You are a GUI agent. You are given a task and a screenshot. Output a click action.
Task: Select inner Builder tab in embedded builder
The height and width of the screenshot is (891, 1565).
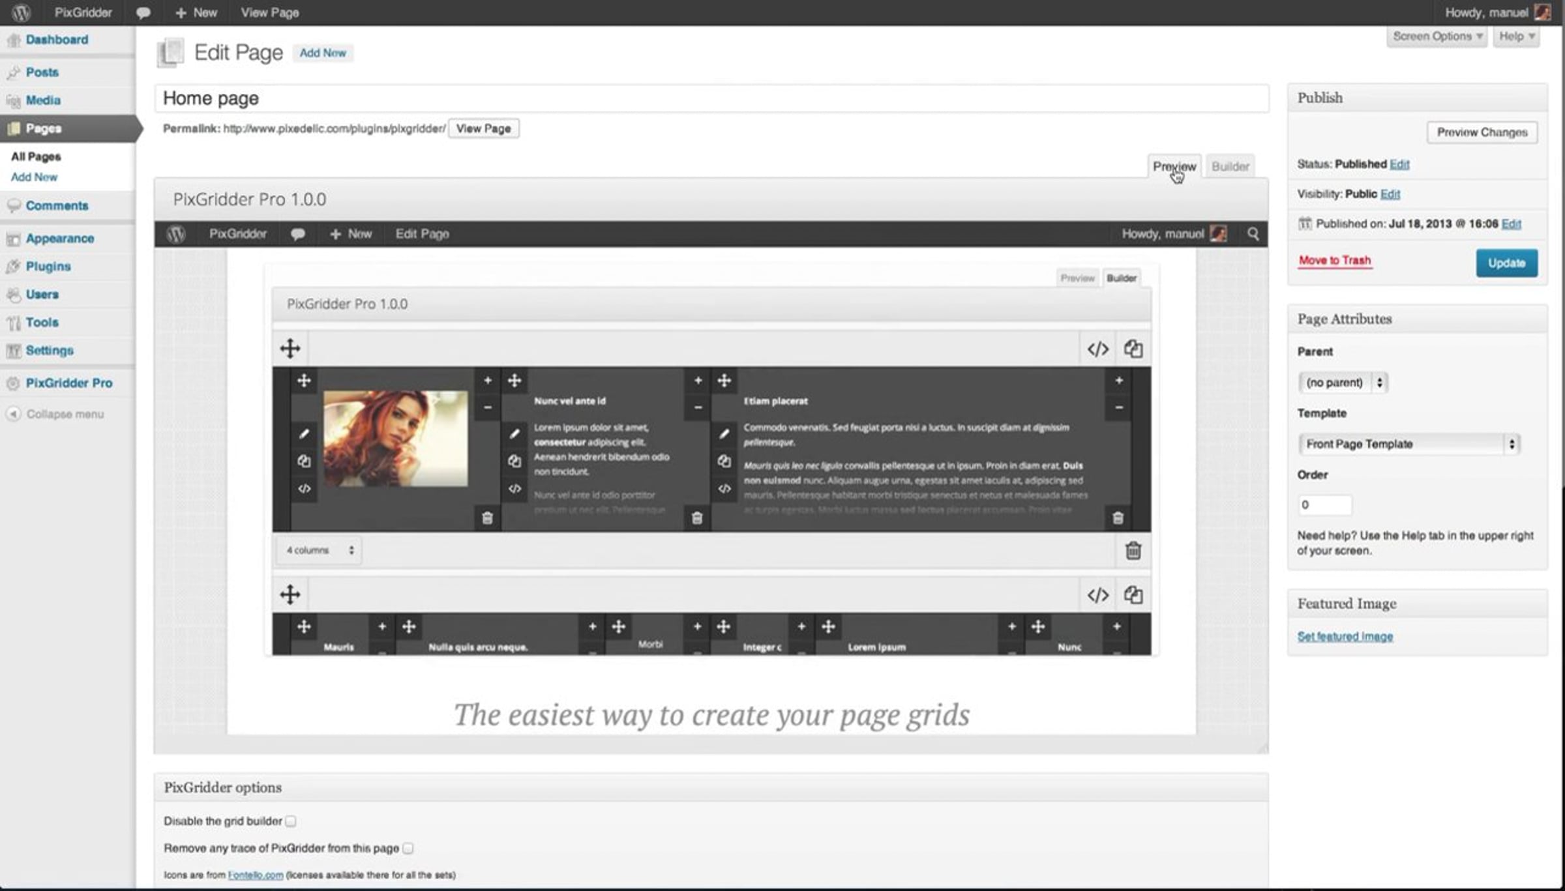(1122, 278)
